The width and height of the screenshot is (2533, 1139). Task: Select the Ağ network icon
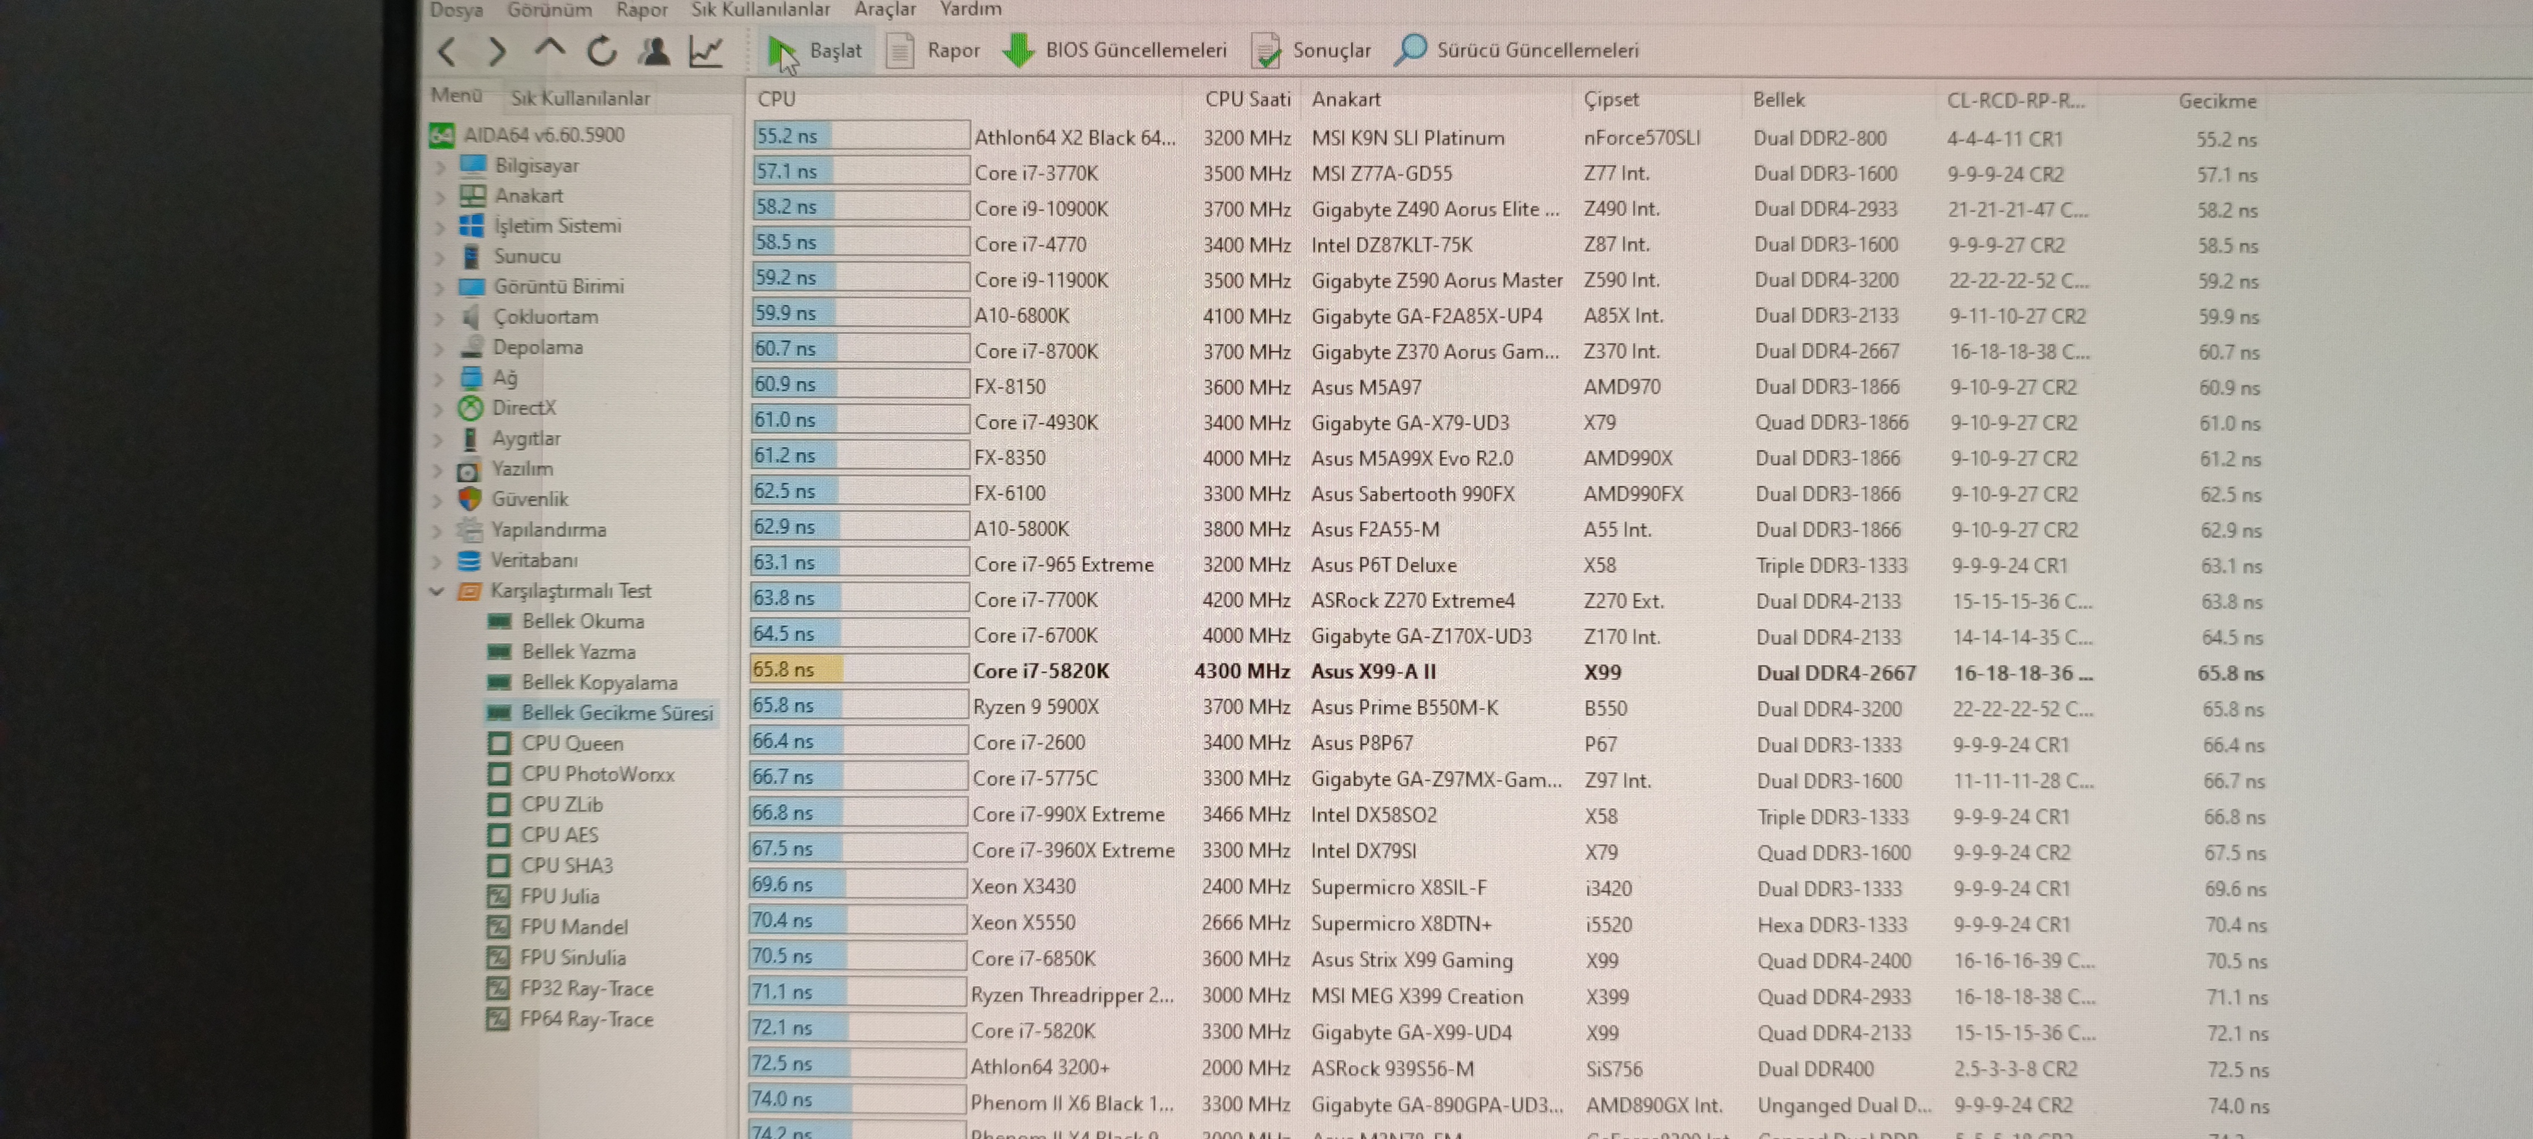coord(472,377)
